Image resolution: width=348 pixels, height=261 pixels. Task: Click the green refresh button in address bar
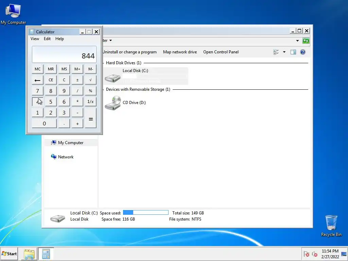[x=306, y=41]
